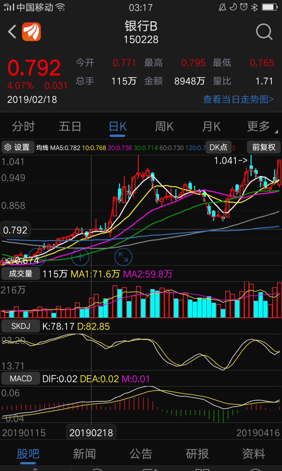
Task: Open the 研报 bottom tab
Action: coord(197,454)
